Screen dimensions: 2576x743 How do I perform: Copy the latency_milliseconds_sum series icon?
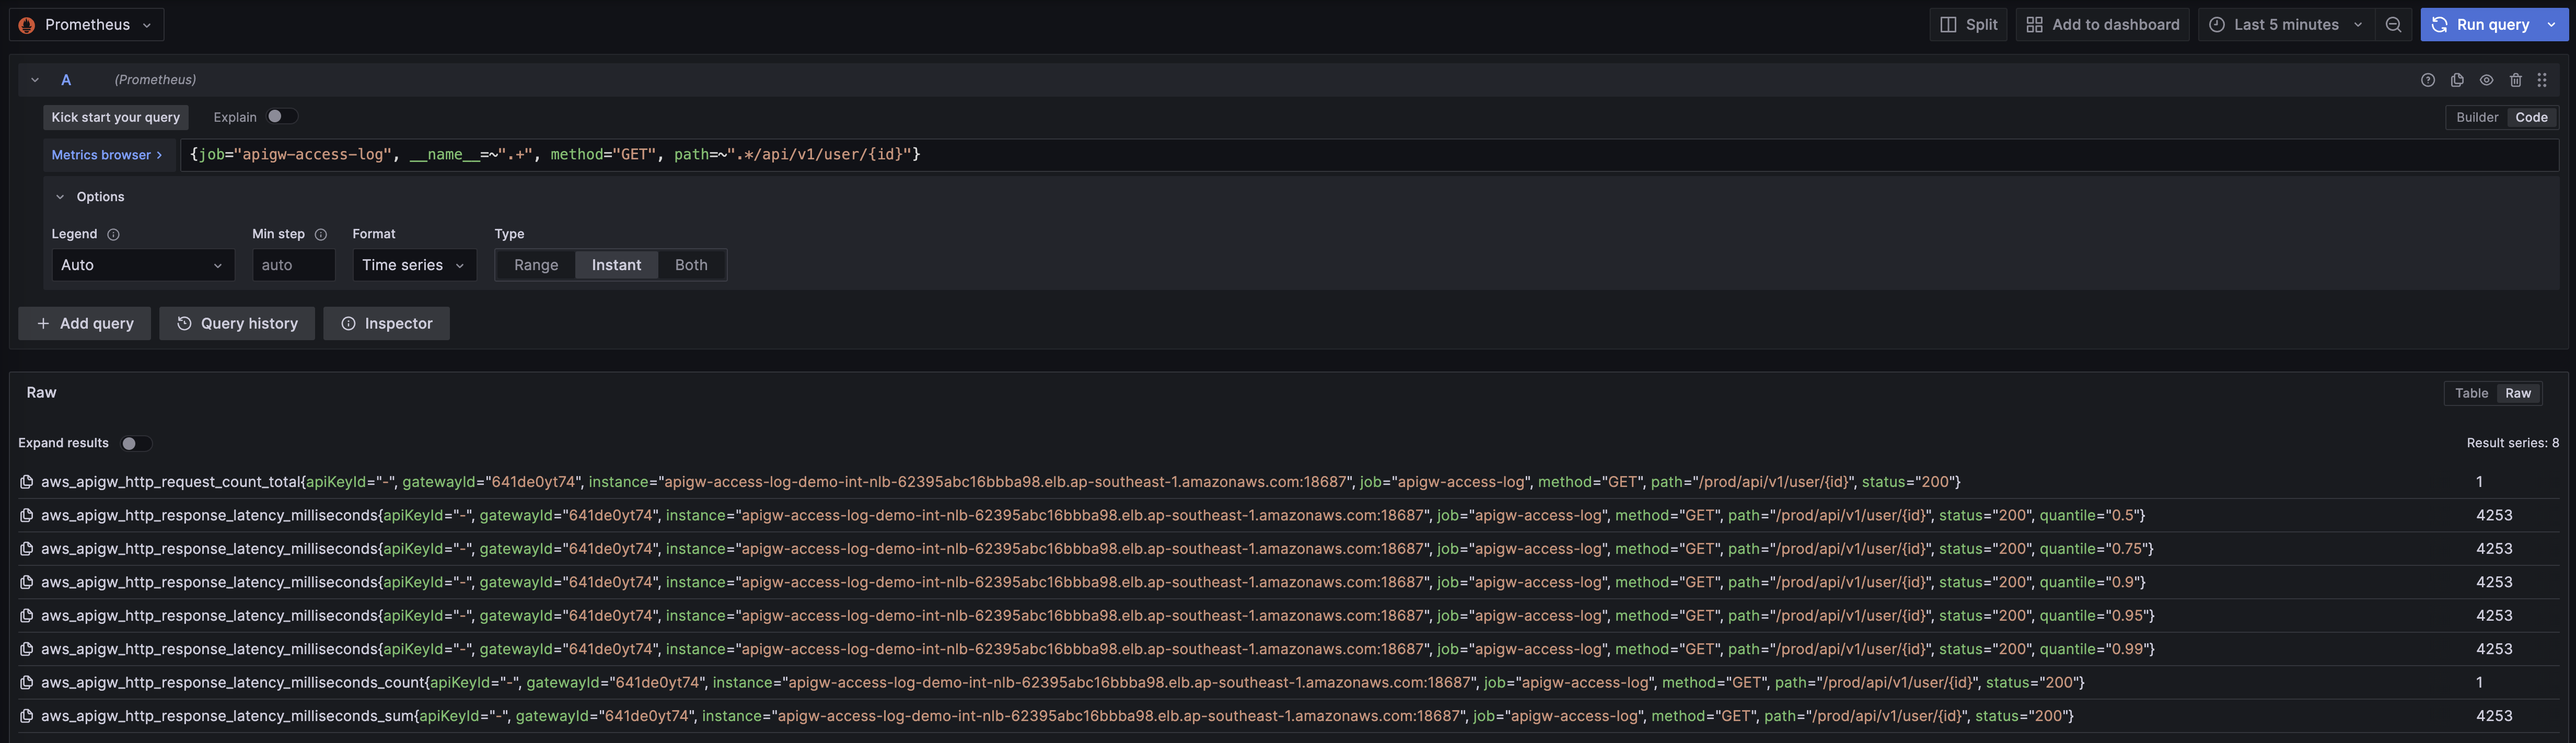click(x=27, y=716)
